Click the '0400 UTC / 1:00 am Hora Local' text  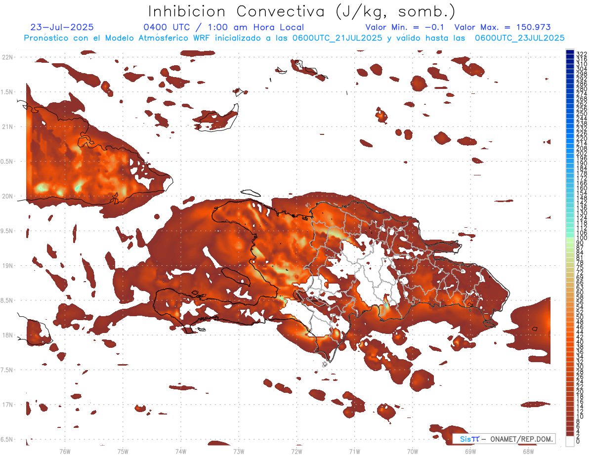[x=223, y=27]
